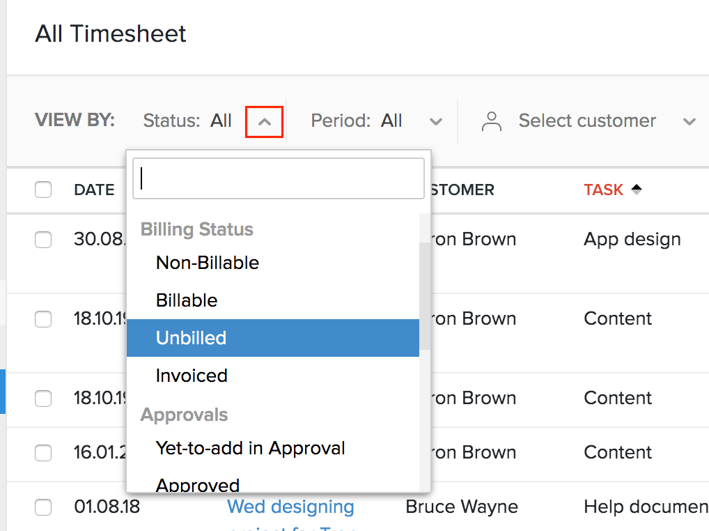709x531 pixels.
Task: Select the highlighted Unbilled option
Action: (x=190, y=338)
